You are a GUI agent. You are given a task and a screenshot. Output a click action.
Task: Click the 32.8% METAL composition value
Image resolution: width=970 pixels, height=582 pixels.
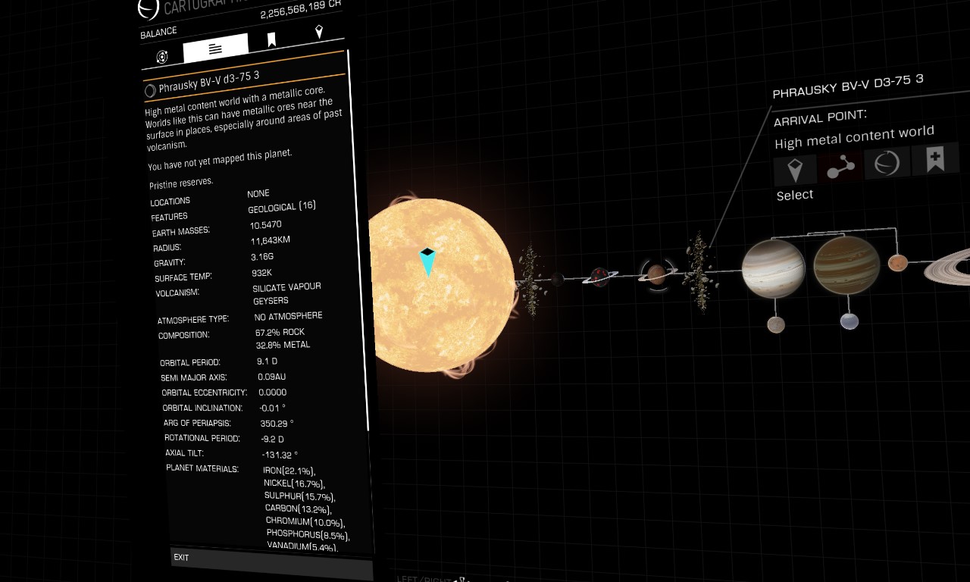[283, 345]
